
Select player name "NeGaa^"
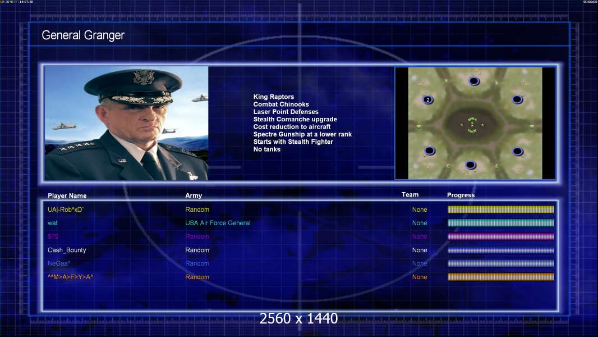coord(59,263)
